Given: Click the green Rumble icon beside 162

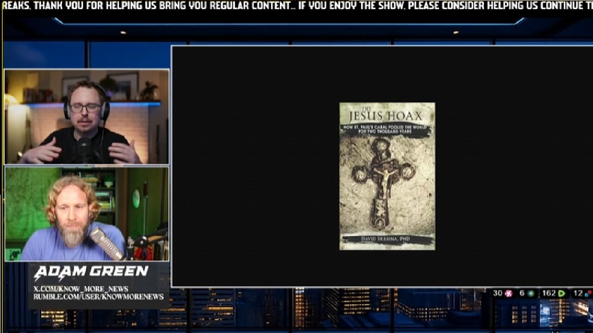Looking at the screenshot, I should [x=561, y=293].
